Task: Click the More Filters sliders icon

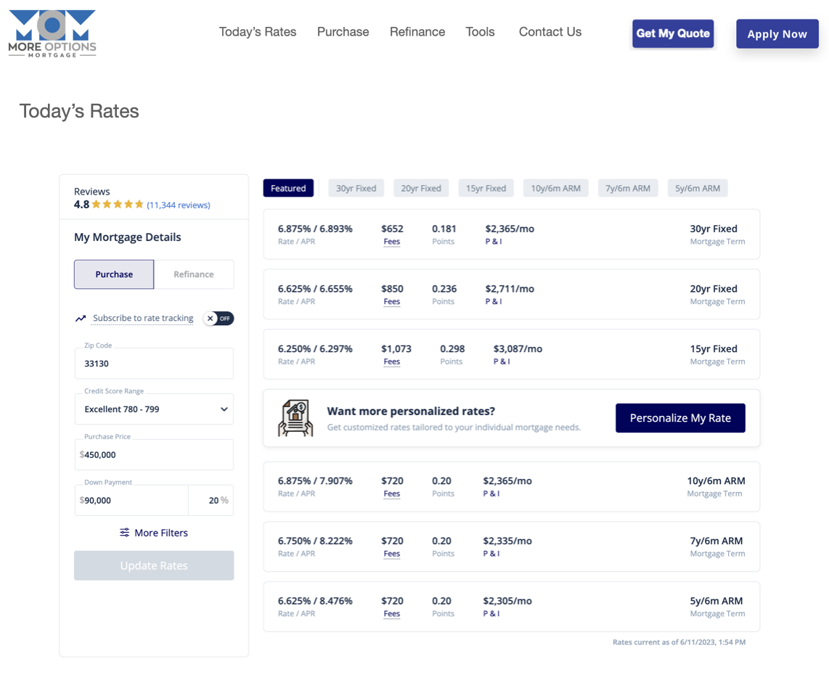Action: click(x=124, y=532)
